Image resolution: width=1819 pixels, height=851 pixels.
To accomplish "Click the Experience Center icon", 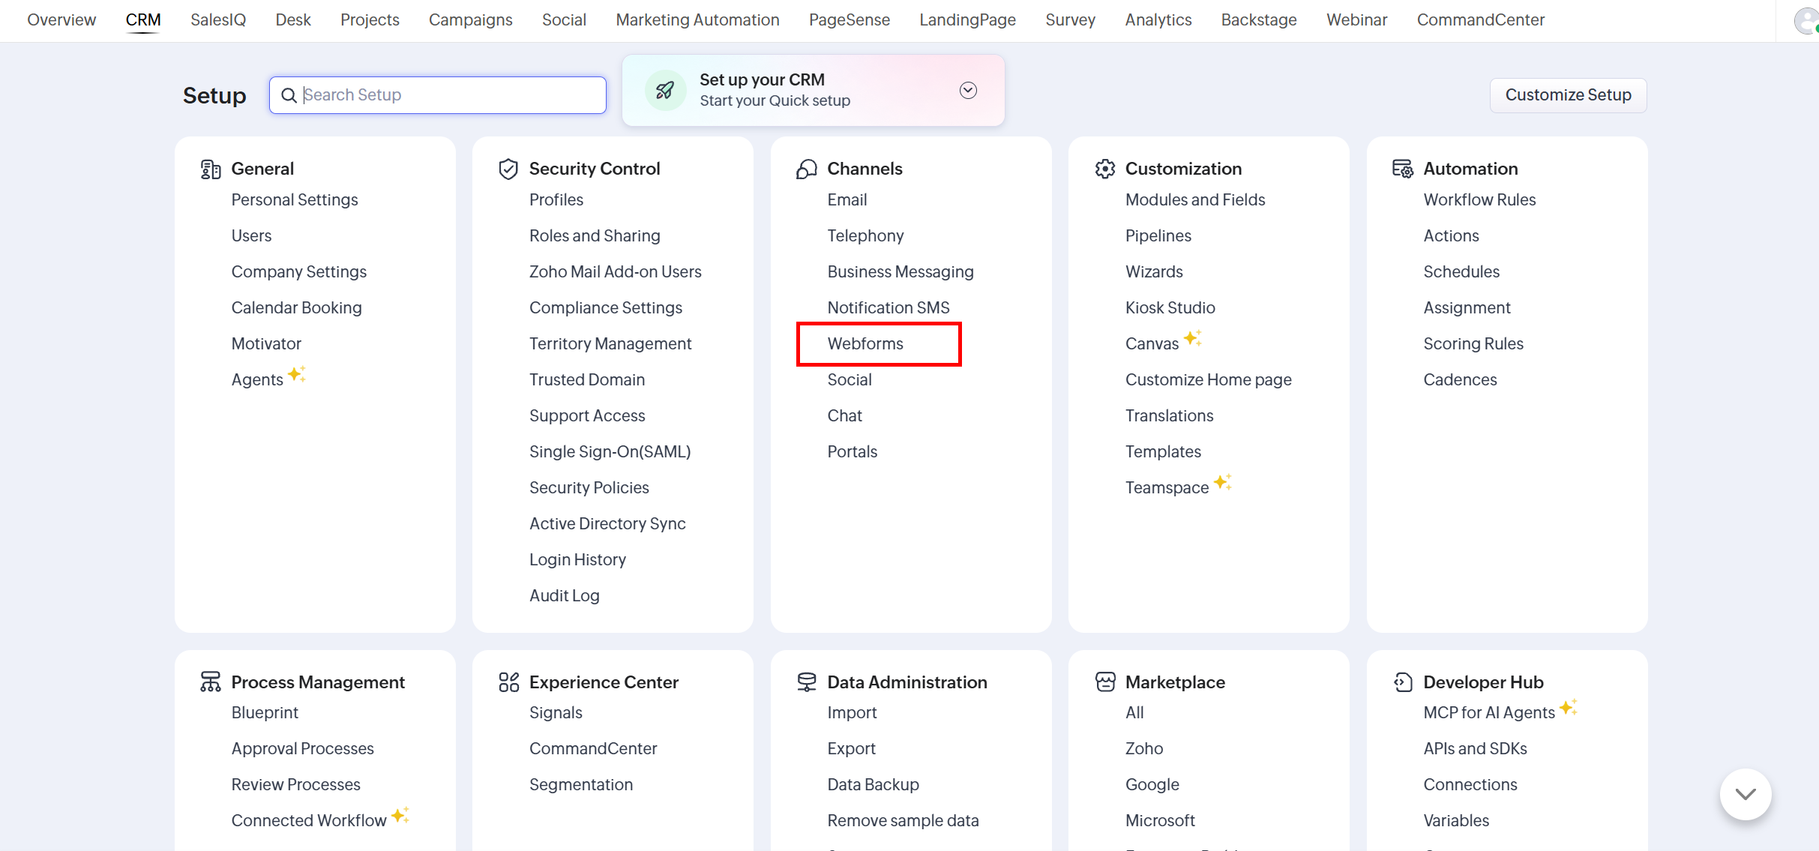I will tap(508, 682).
